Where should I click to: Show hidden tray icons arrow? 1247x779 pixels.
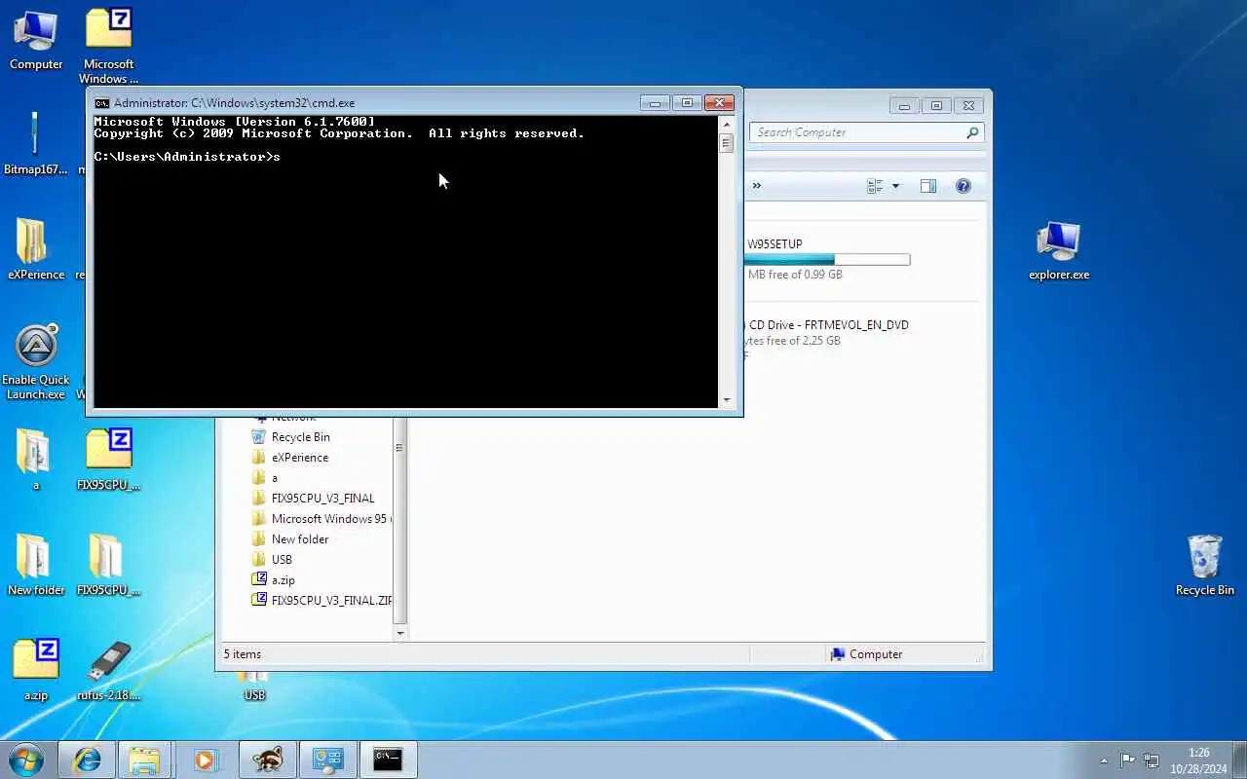click(1104, 760)
